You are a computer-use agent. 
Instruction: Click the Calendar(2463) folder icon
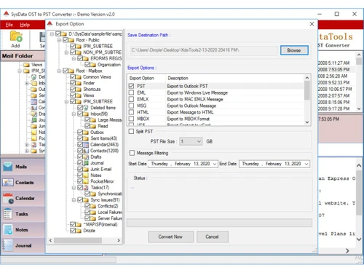click(x=86, y=145)
